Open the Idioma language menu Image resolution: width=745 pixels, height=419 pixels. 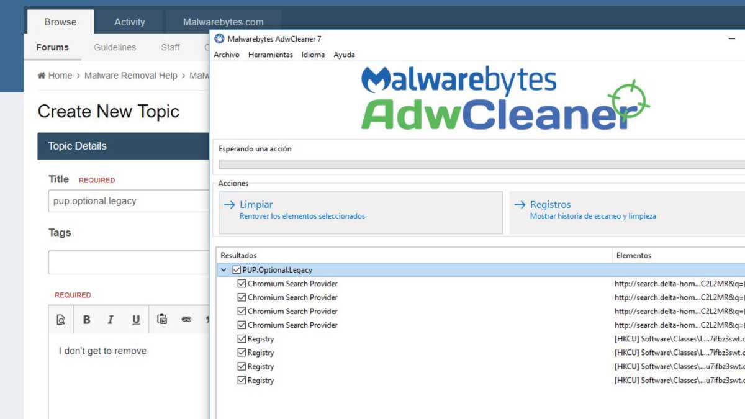point(313,55)
